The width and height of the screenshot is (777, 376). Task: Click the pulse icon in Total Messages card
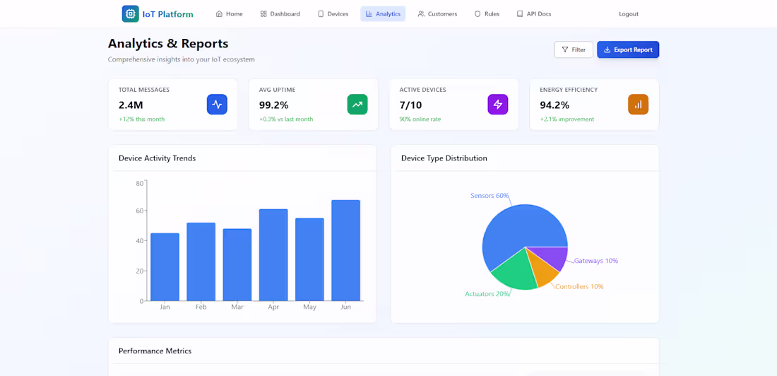point(217,104)
